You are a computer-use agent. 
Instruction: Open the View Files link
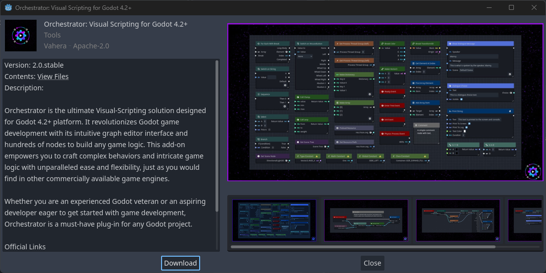pos(53,77)
